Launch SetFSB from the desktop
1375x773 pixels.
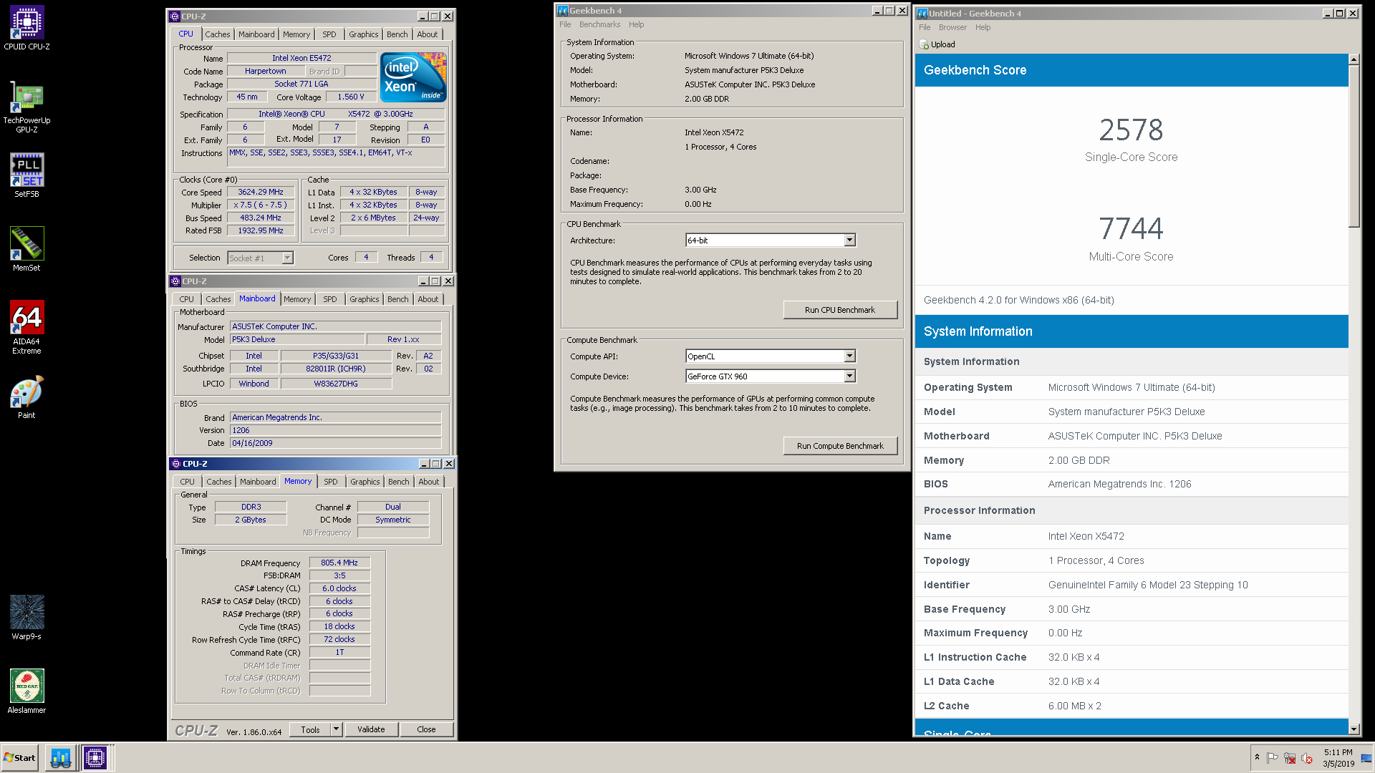[26, 175]
